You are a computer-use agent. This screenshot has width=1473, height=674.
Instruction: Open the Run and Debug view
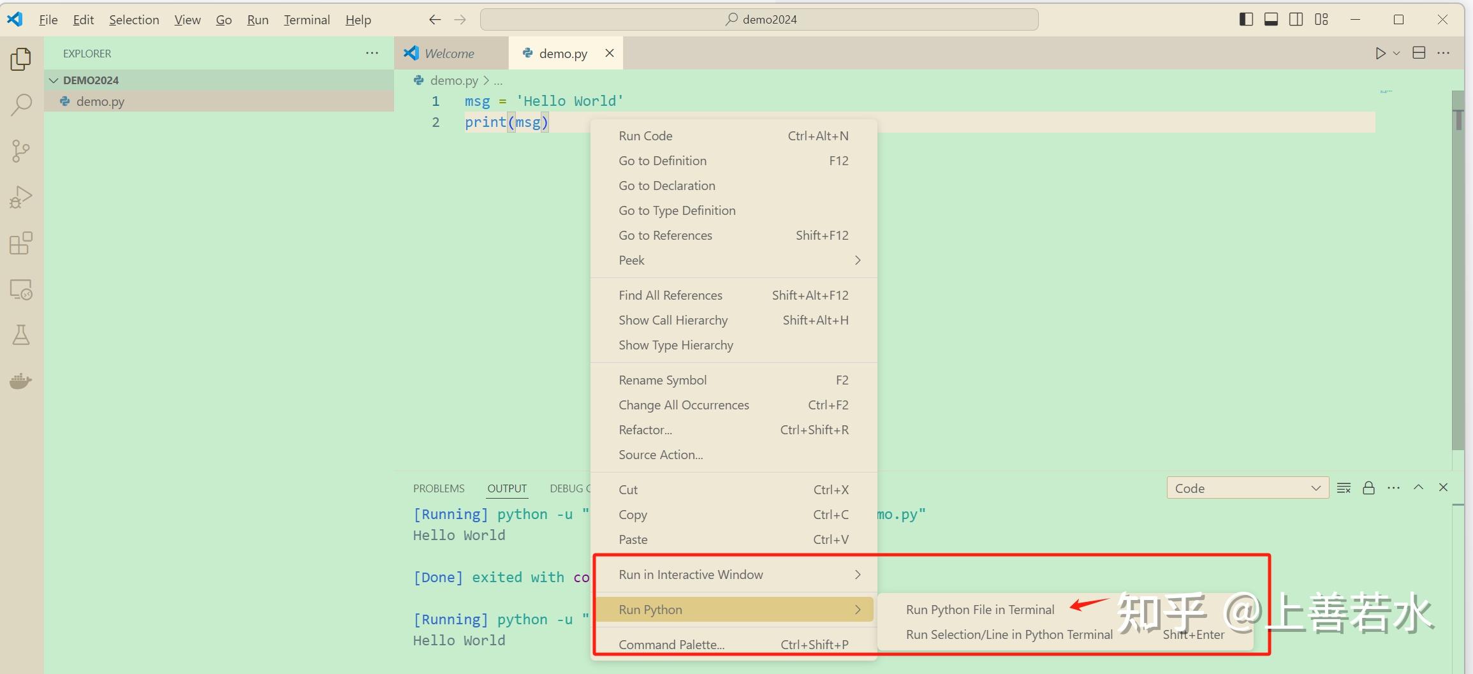pyautogui.click(x=21, y=197)
